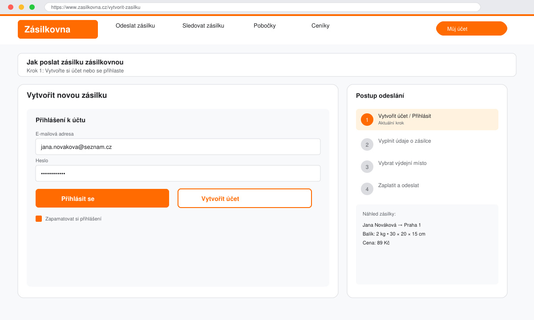
Task: Click the step 1 number circle
Action: tap(367, 120)
